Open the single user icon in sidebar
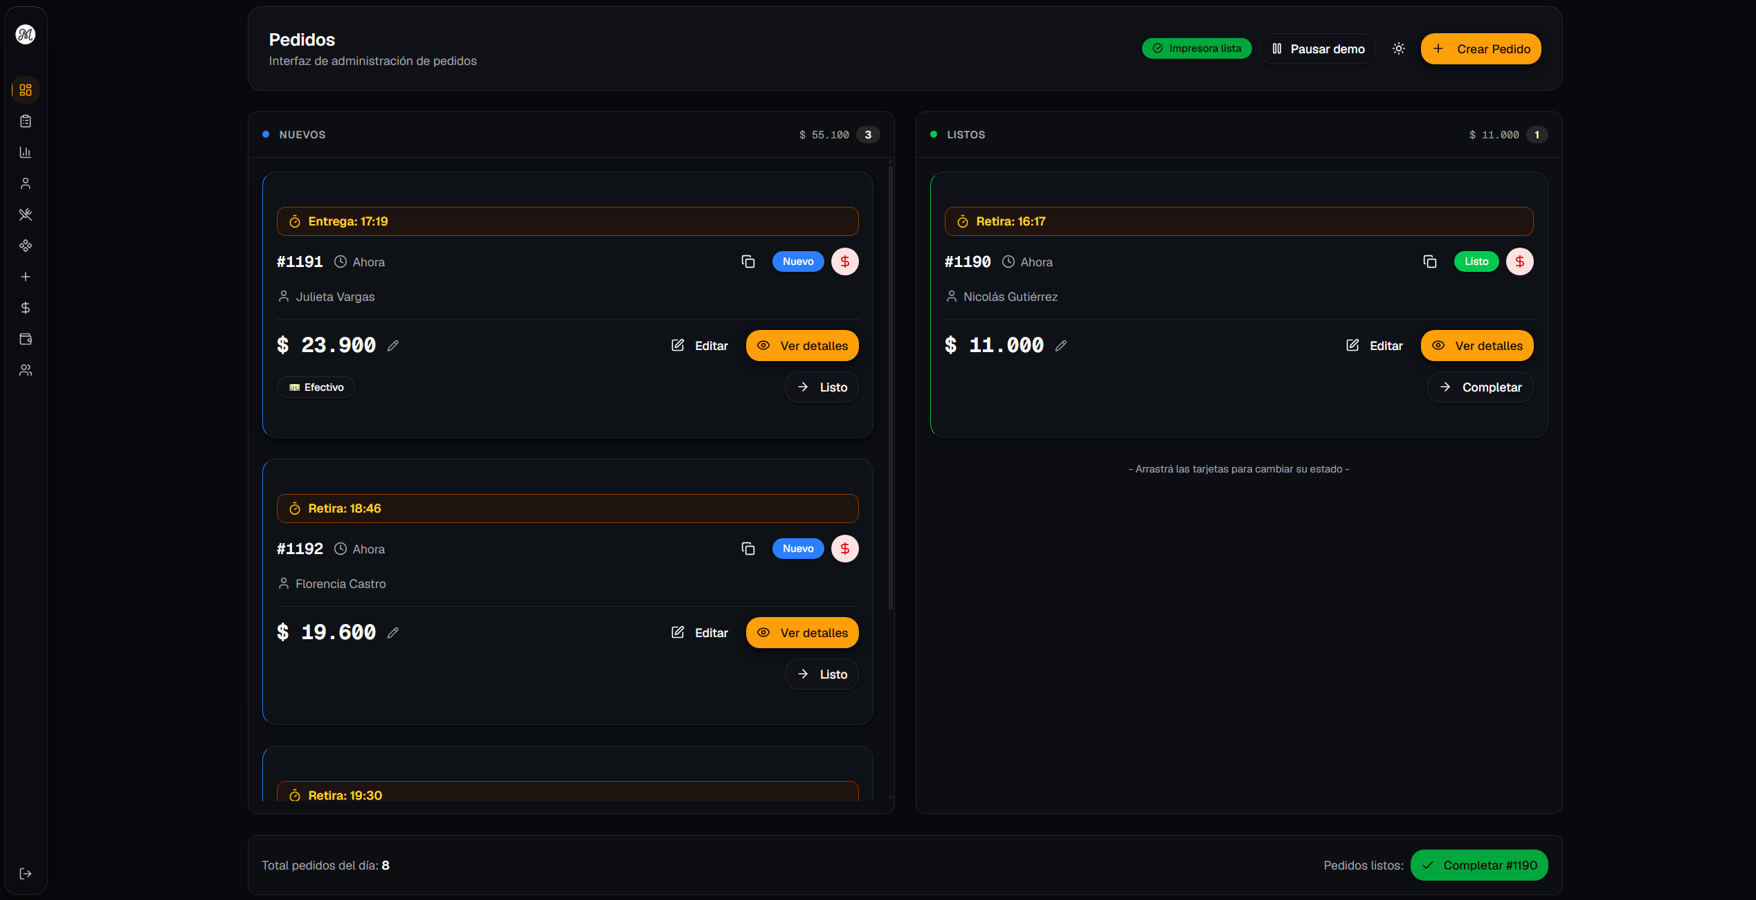The height and width of the screenshot is (900, 1756). point(26,183)
